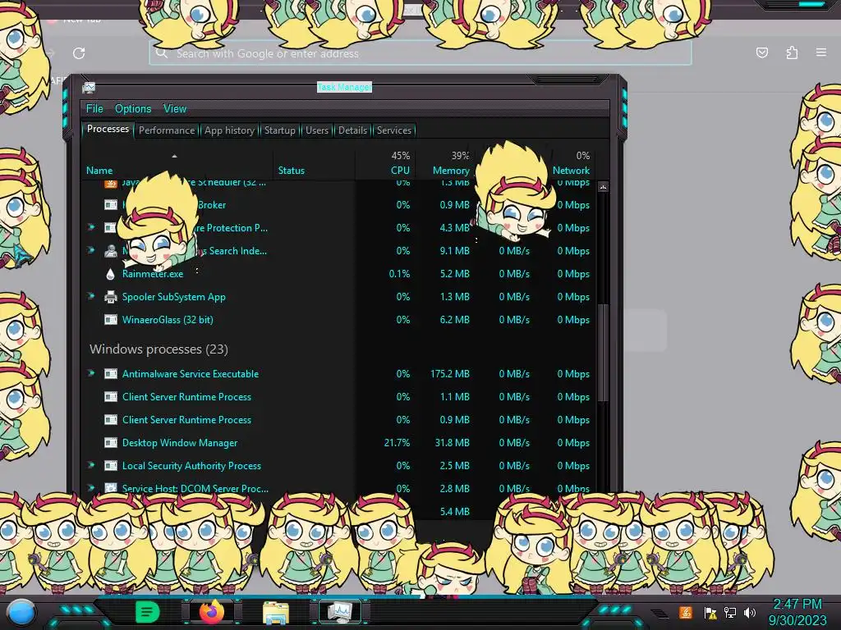Expand the row ending in Protection P...
Image resolution: width=841 pixels, height=630 pixels.
[x=91, y=227]
